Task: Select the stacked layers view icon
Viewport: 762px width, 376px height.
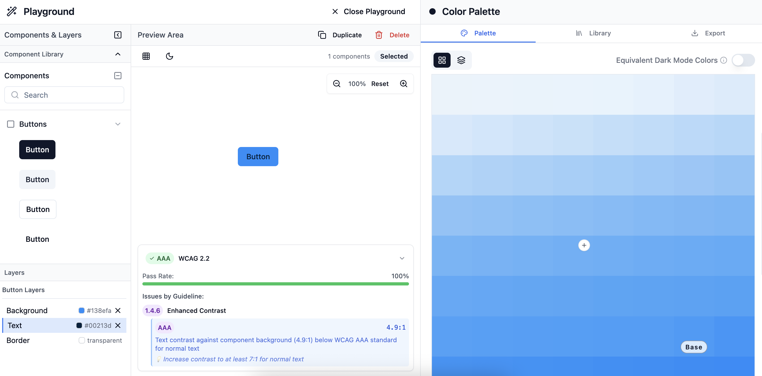Action: coord(461,60)
